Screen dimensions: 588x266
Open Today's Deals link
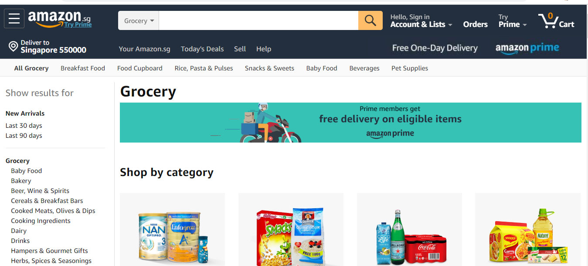click(202, 49)
